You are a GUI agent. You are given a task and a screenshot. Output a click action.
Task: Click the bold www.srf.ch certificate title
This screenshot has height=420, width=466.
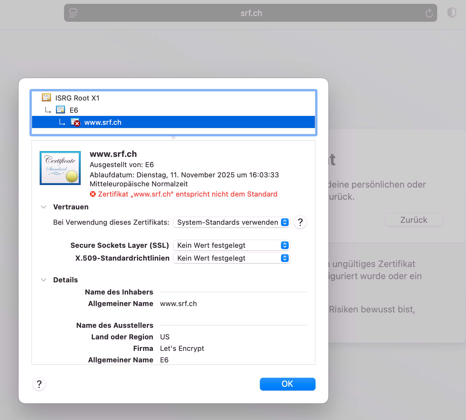113,154
